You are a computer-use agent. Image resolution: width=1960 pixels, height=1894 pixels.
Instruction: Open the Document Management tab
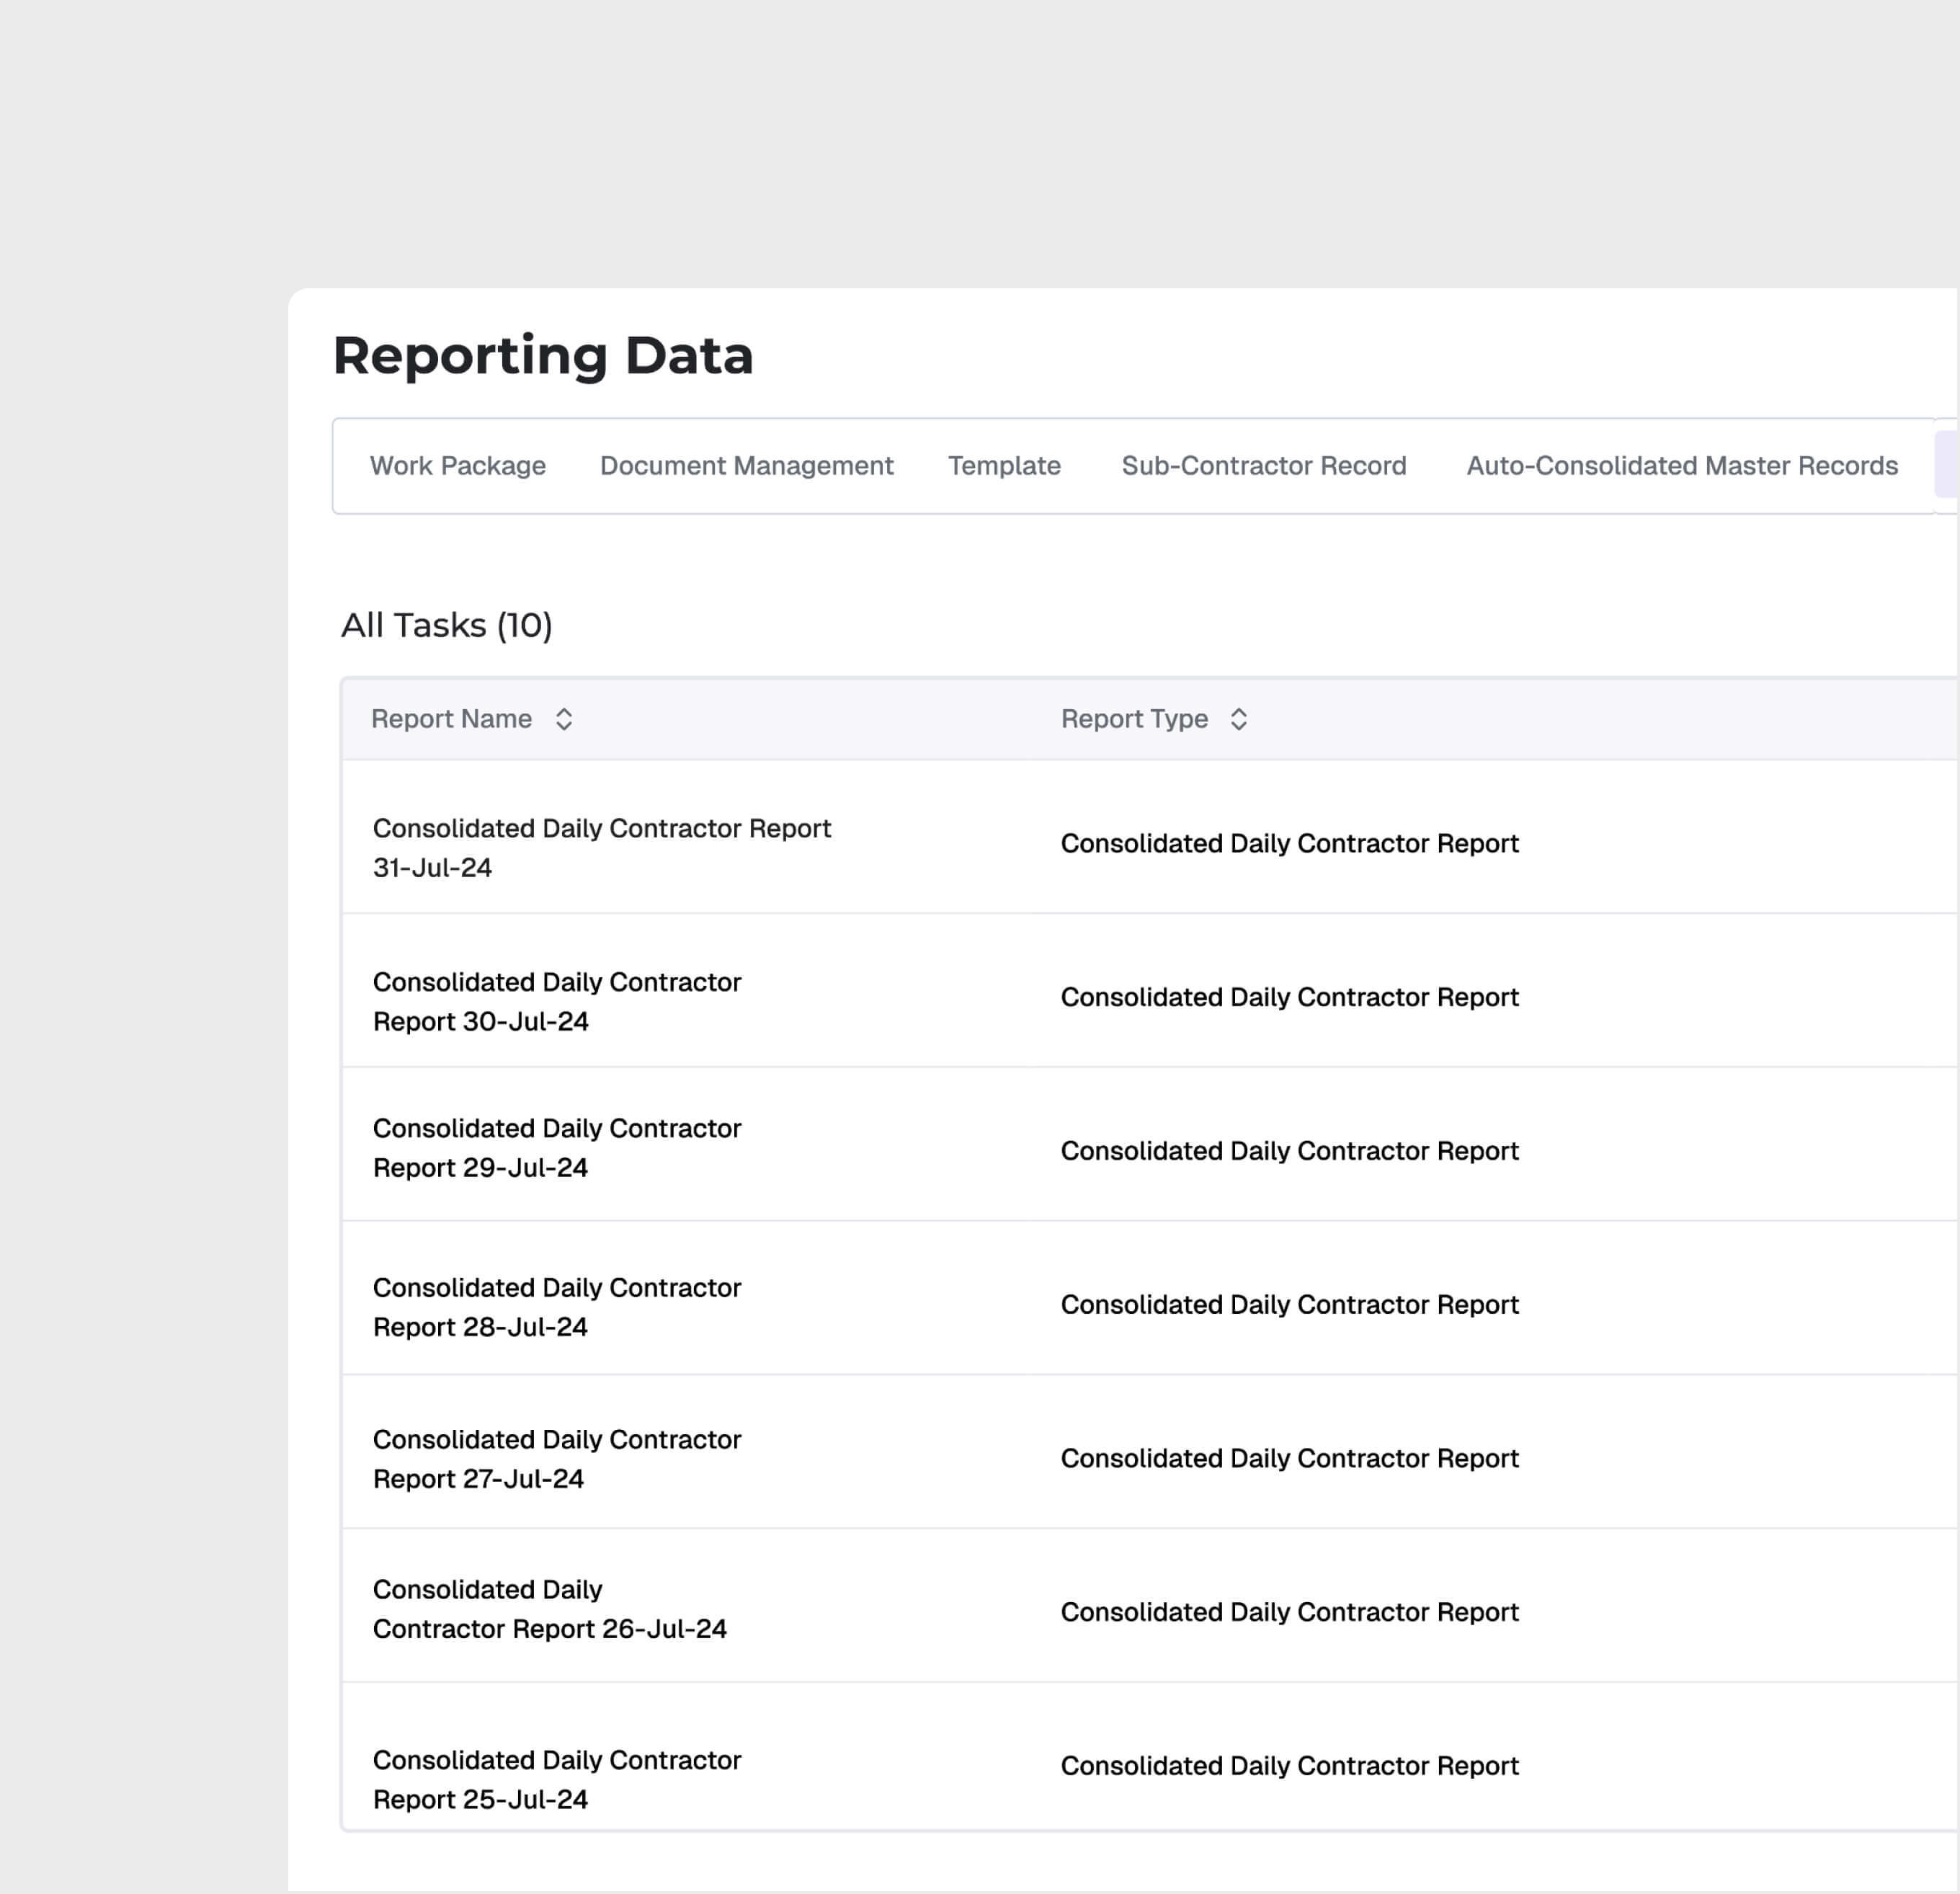click(746, 465)
